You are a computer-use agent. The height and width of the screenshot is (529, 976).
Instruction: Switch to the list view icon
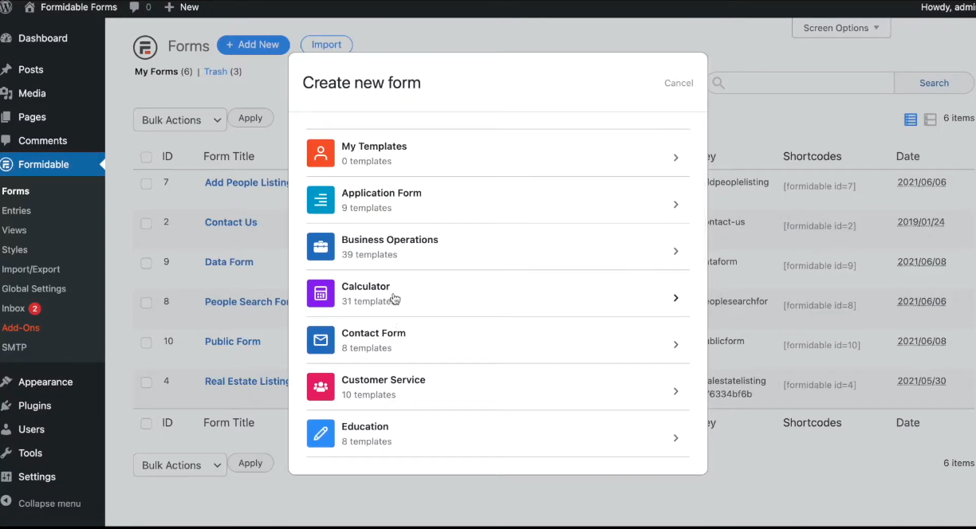tap(910, 120)
